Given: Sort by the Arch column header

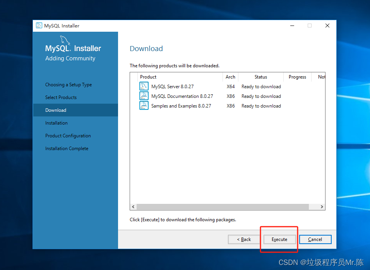Looking at the screenshot, I should point(230,77).
